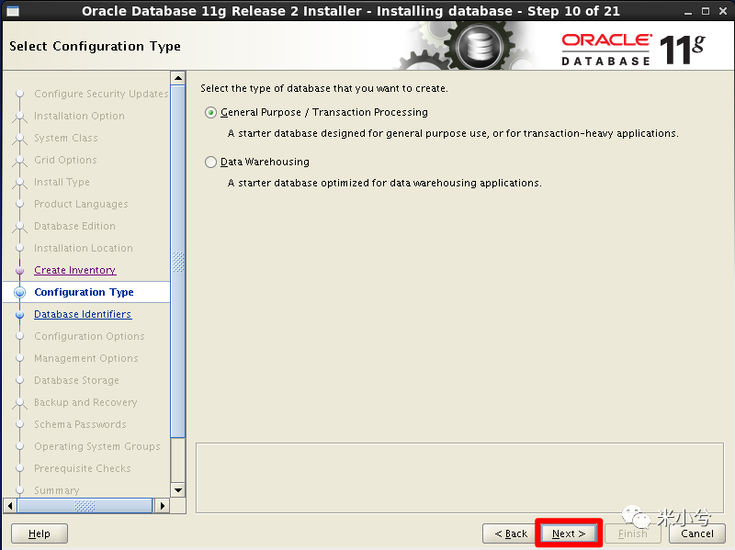This screenshot has height=550, width=735.
Task: Click the Configuration Type current-step bullet icon
Action: tap(19, 292)
